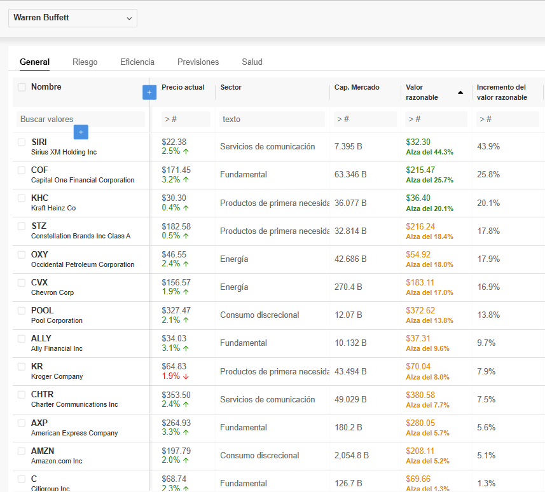Open the Riesgo tab
This screenshot has width=545, height=492.
[x=85, y=62]
